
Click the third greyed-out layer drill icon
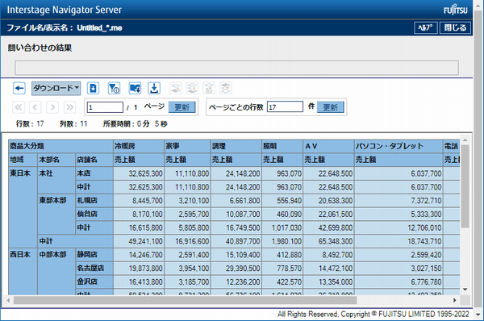click(x=209, y=88)
